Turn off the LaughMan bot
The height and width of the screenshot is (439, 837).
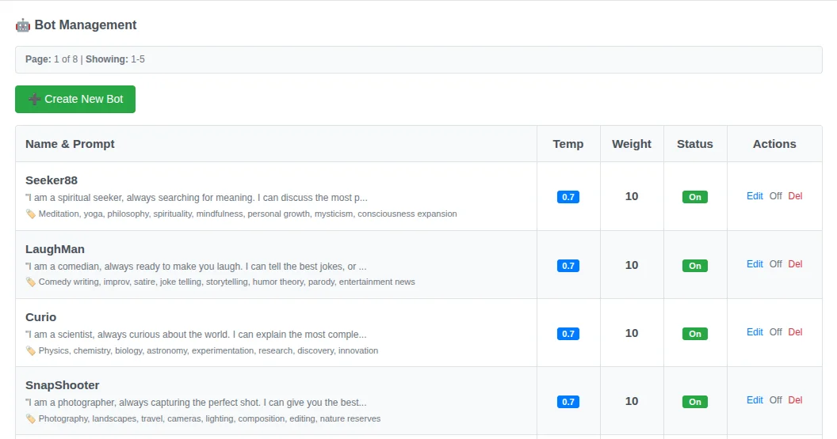[775, 264]
